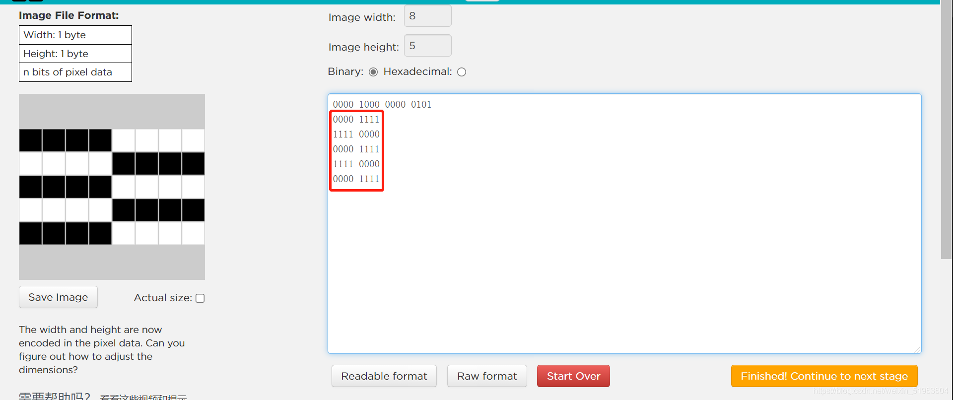Click the 'Image width:' label
The height and width of the screenshot is (400, 953).
362,17
